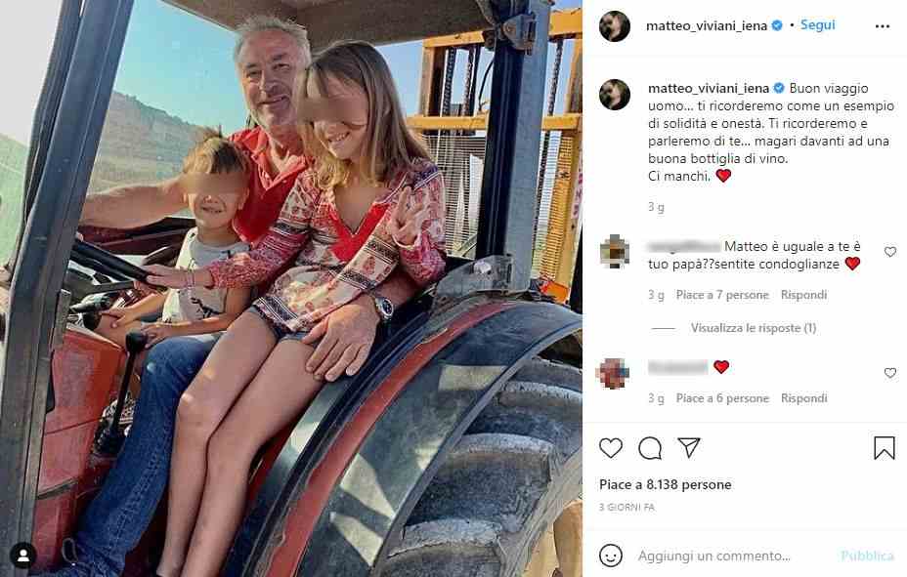Click Segui to follow the account
This screenshot has height=577, width=907.
(x=817, y=24)
